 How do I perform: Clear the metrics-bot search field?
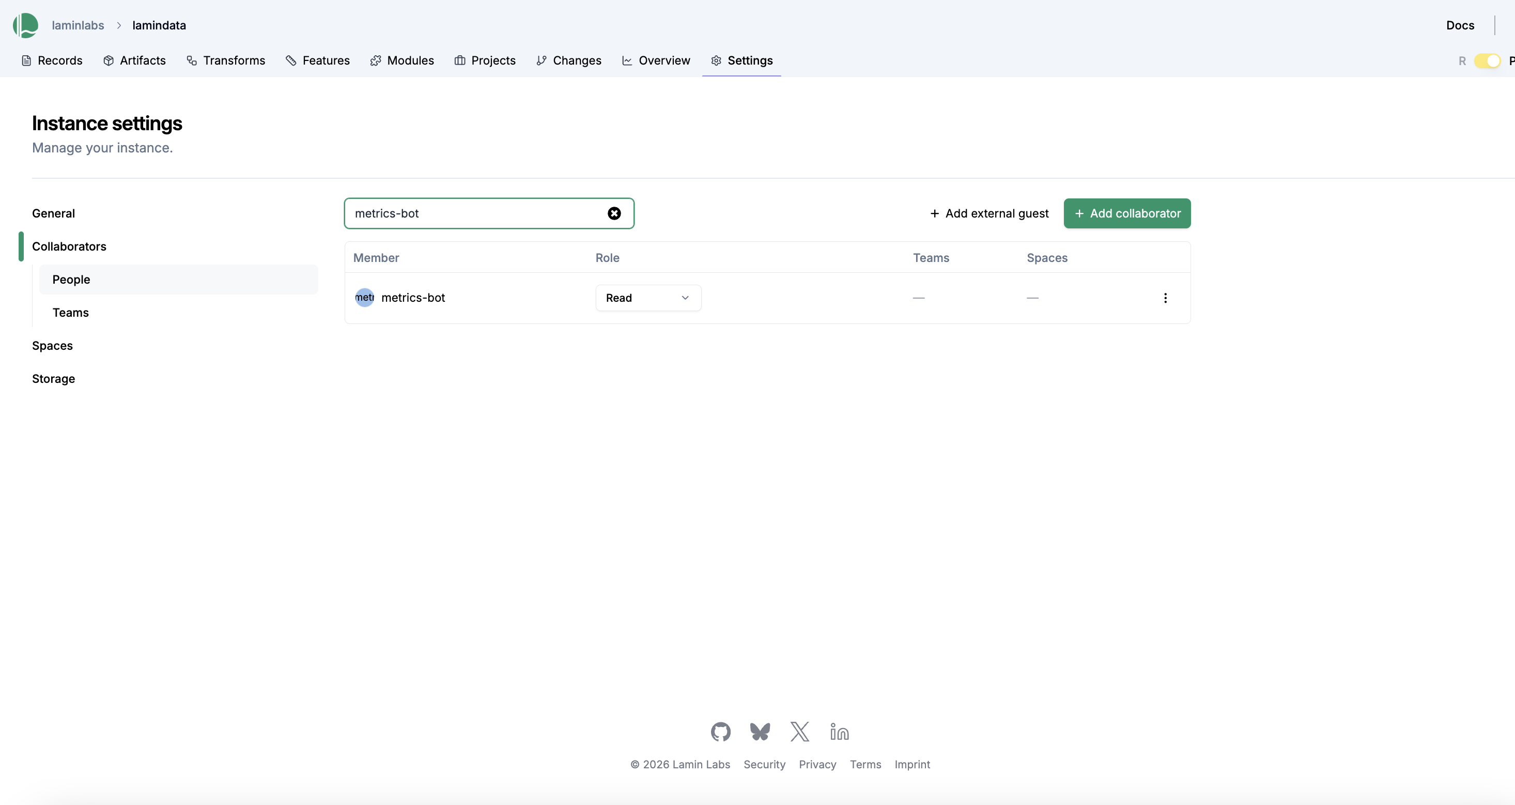614,213
